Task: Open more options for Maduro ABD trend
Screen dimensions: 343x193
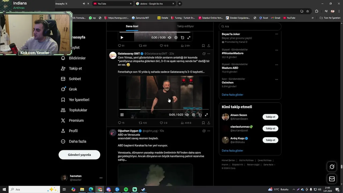Action: (277, 65)
